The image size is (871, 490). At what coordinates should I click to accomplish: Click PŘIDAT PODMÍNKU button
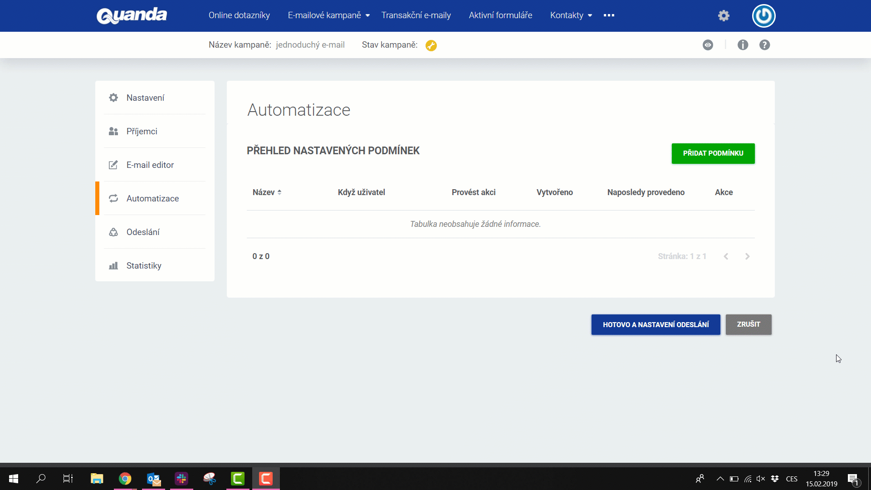point(713,153)
